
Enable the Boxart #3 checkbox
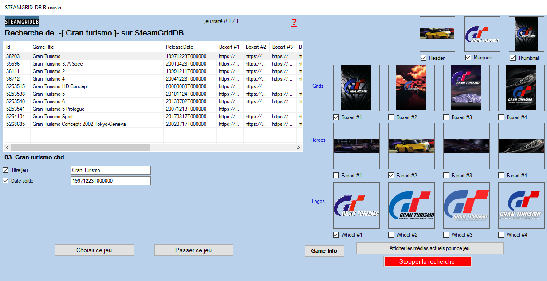tap(446, 117)
